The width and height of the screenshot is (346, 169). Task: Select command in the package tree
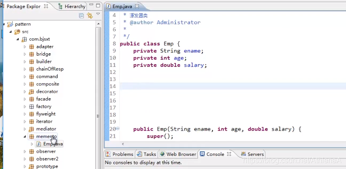(47, 77)
